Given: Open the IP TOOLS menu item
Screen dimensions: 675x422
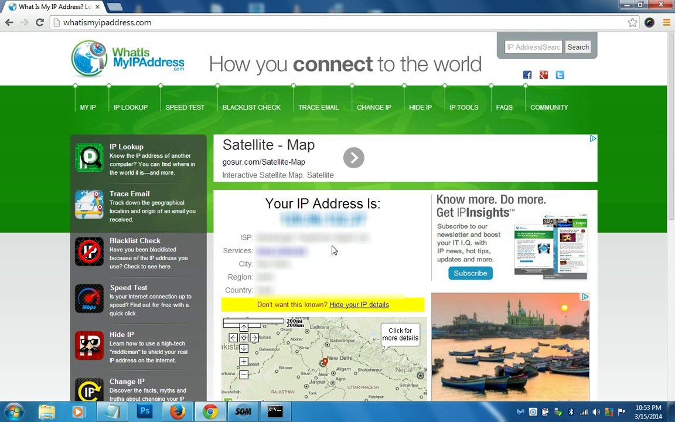Looking at the screenshot, I should point(463,107).
